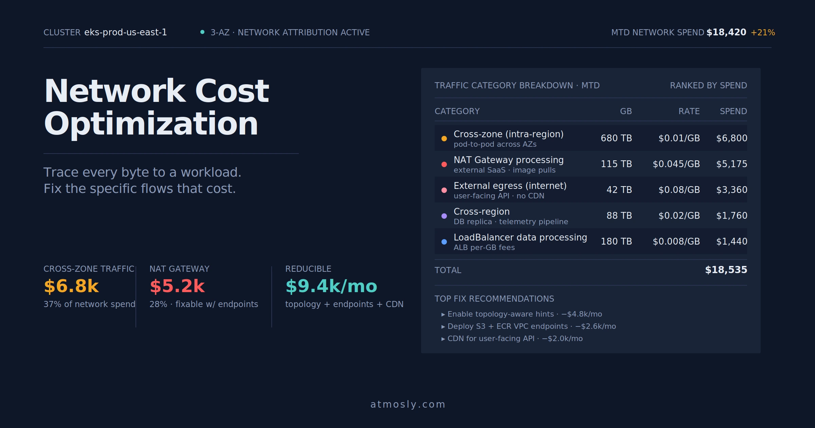Click the $6,800 spend cell
The image size is (815, 428).
click(x=732, y=138)
